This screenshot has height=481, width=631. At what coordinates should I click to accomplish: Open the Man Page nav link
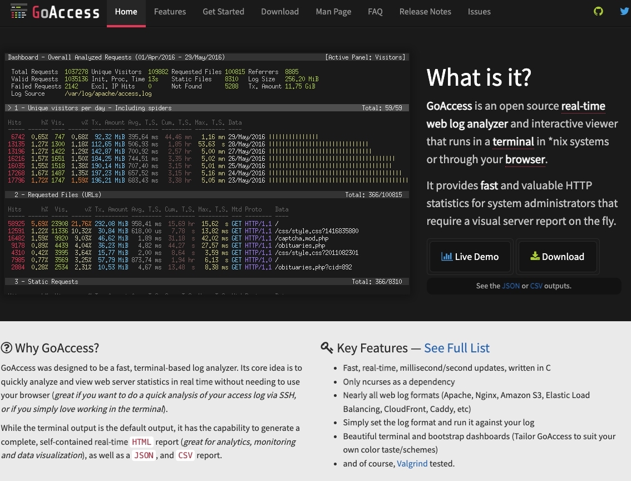click(x=333, y=12)
